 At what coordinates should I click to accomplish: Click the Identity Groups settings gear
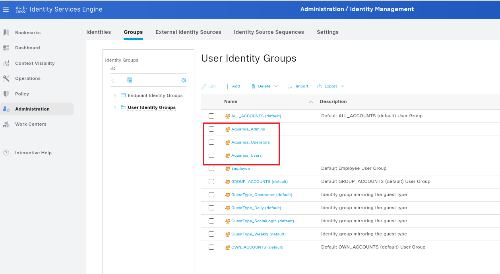184,80
